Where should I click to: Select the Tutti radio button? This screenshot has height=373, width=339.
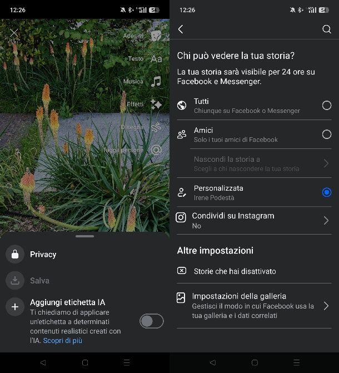326,106
